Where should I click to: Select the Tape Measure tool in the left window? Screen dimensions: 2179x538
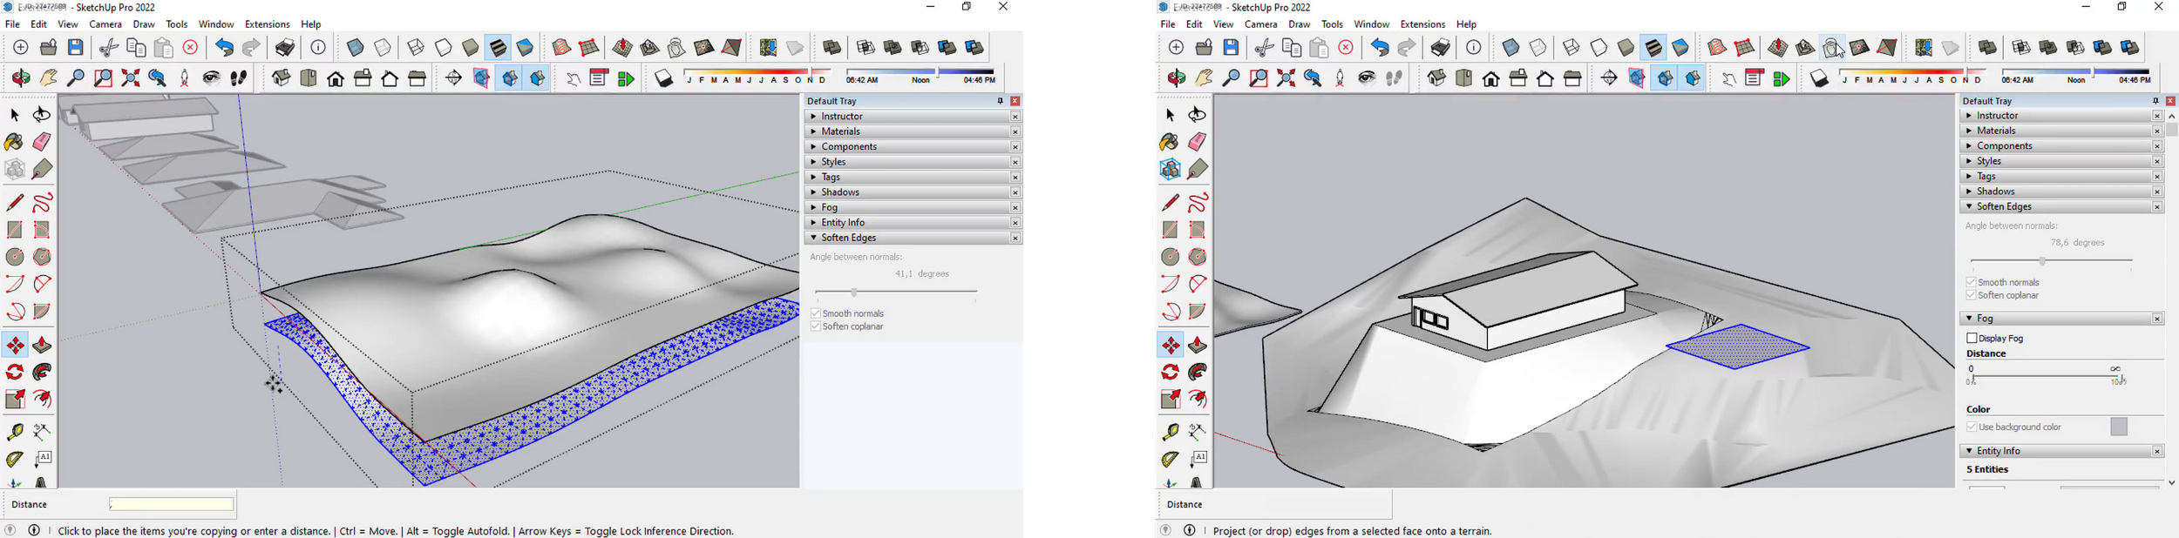click(15, 432)
